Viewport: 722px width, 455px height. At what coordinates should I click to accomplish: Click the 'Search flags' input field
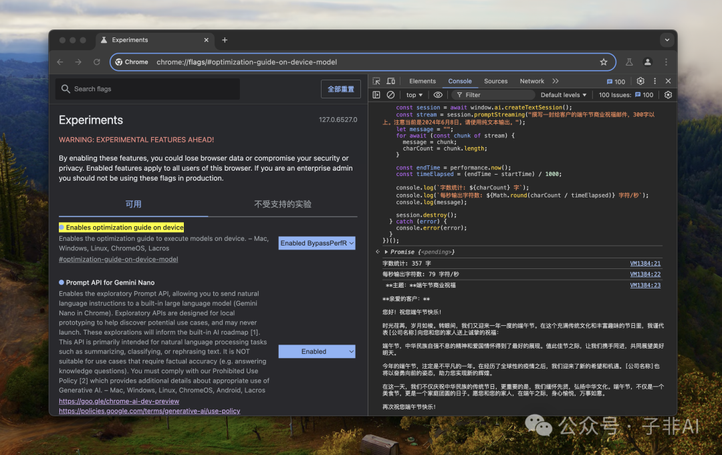point(147,89)
